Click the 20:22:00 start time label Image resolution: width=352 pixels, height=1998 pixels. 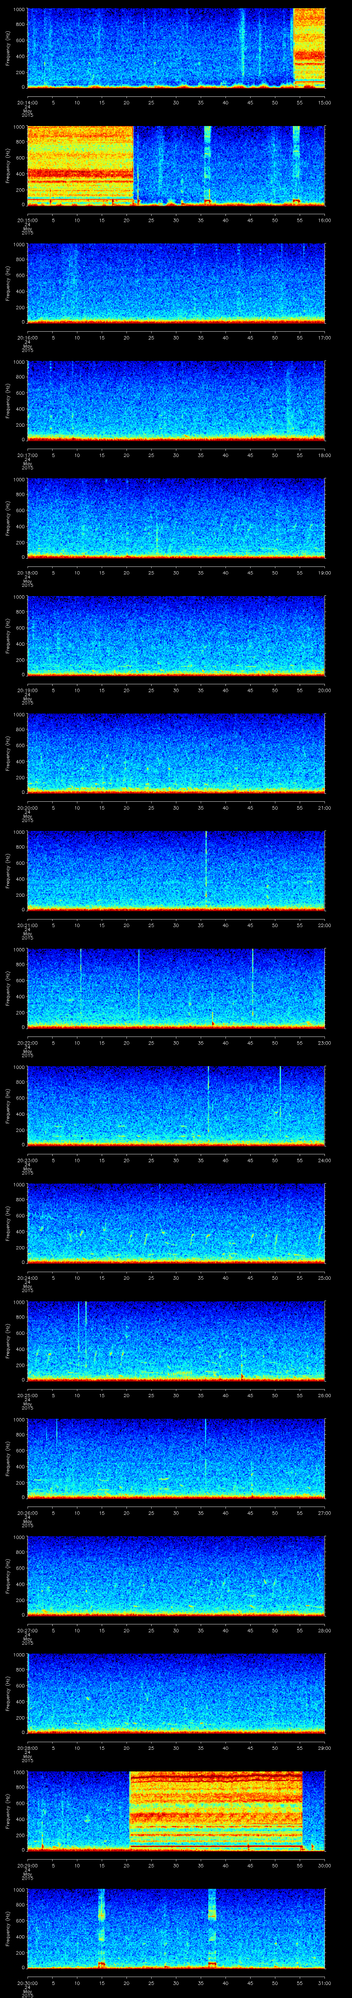[27, 1042]
